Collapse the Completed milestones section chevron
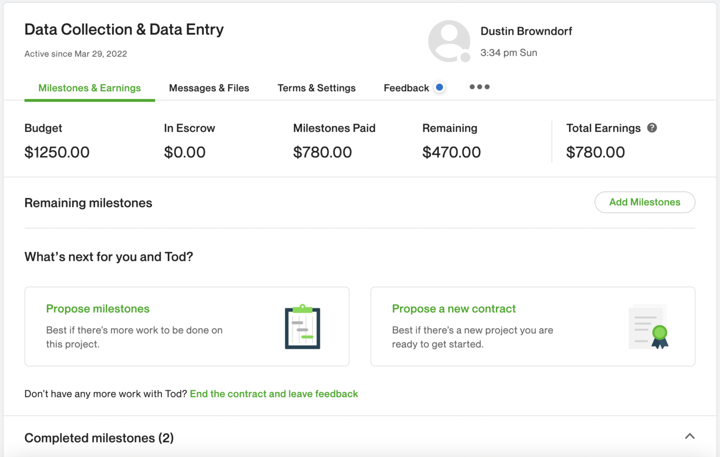The height and width of the screenshot is (457, 720). coord(690,436)
